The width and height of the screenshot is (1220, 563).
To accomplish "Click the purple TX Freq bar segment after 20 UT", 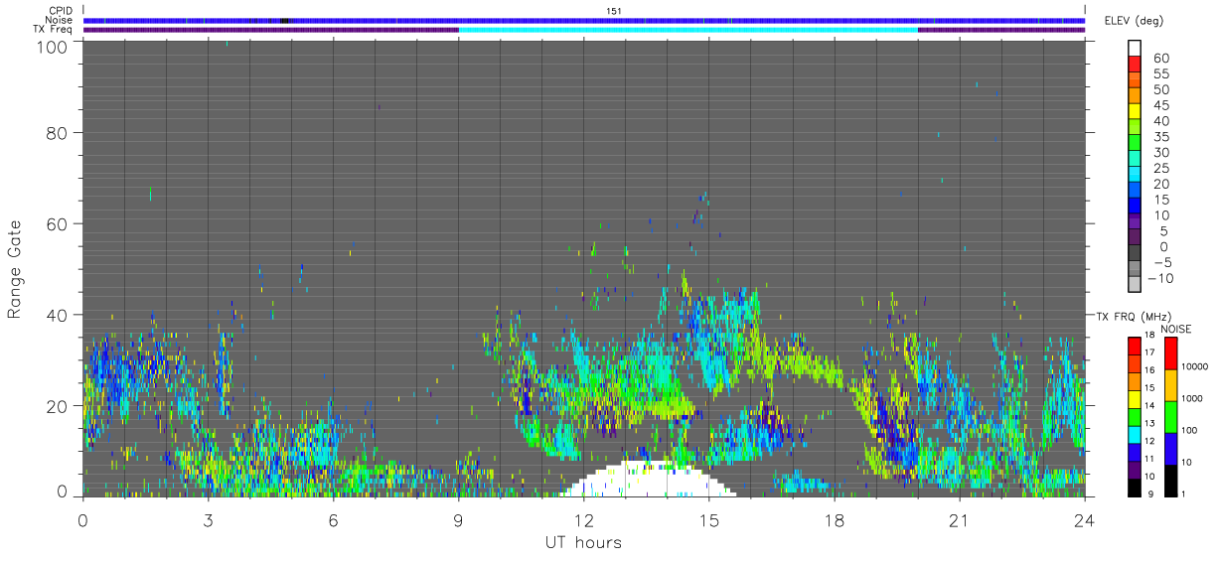I will [x=1001, y=30].
